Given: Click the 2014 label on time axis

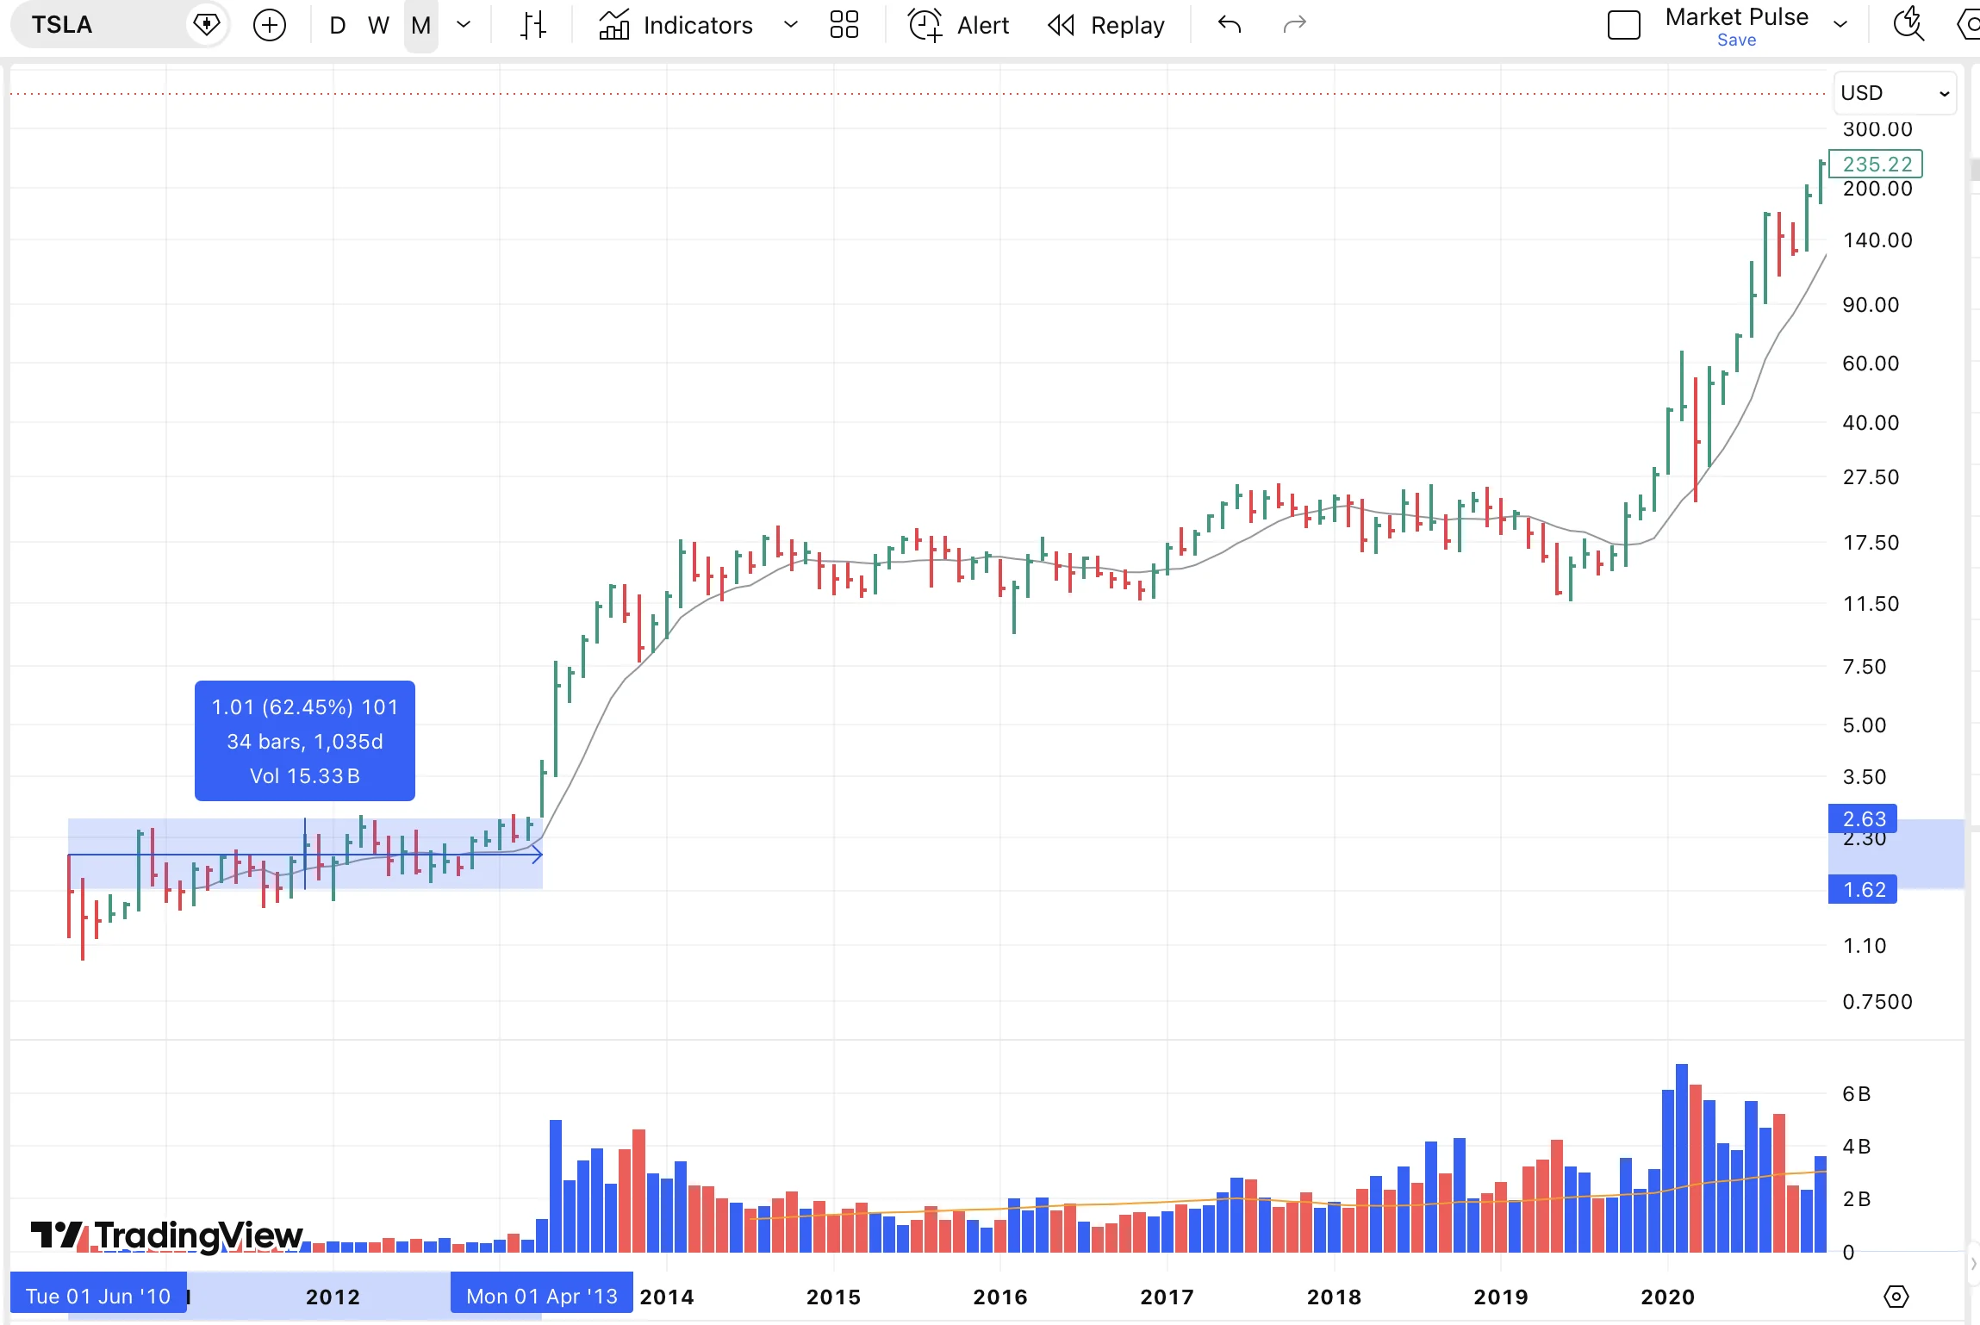Looking at the screenshot, I should 667,1297.
